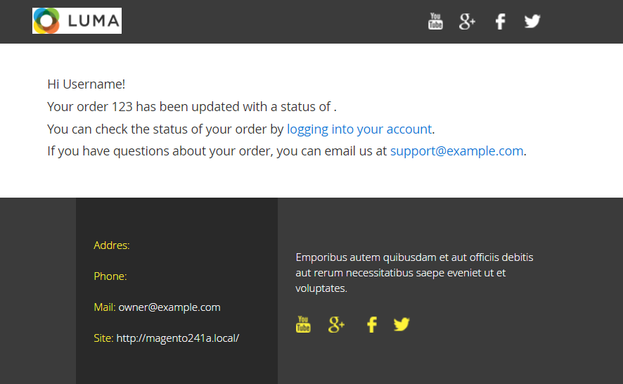
Task: Click the white YouTube icon in header
Action: (x=435, y=21)
